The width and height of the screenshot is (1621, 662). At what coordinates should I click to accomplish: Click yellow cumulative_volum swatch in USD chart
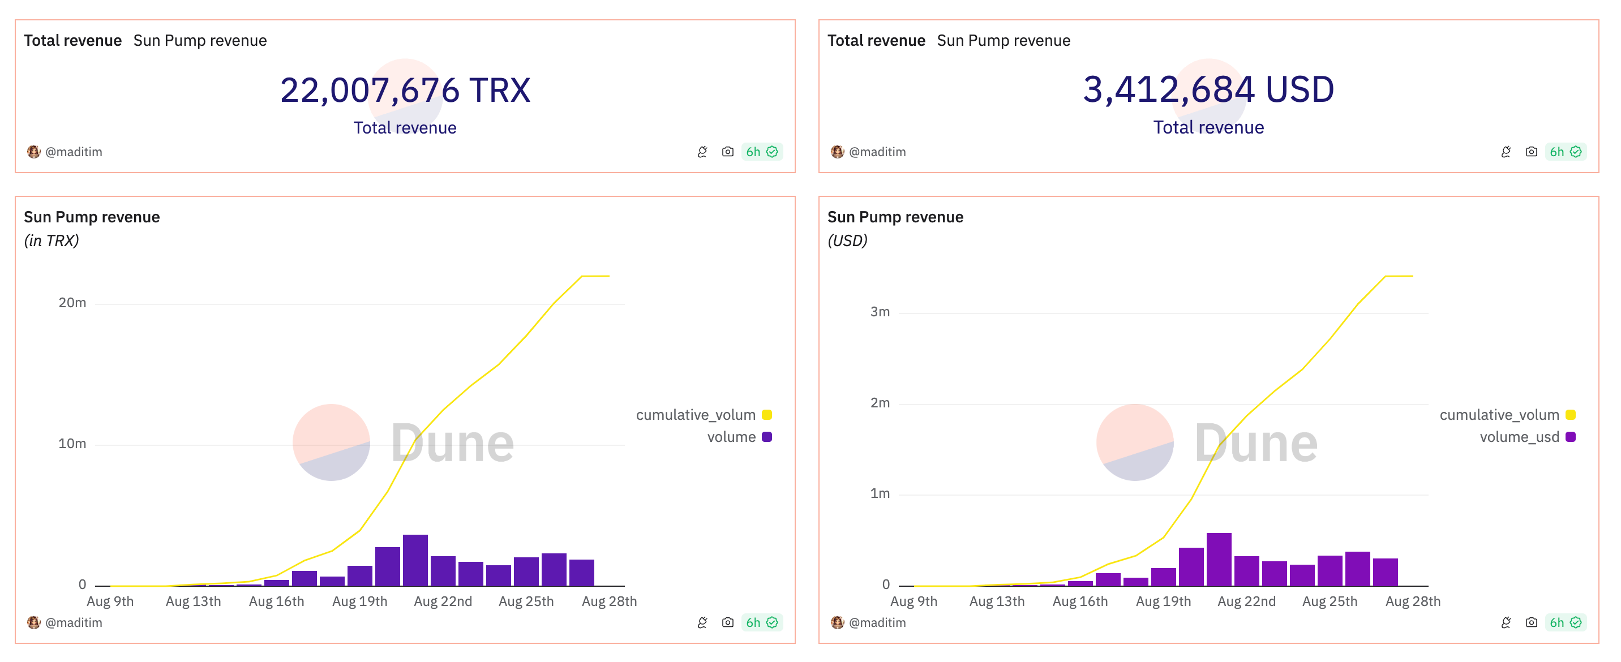click(1571, 415)
